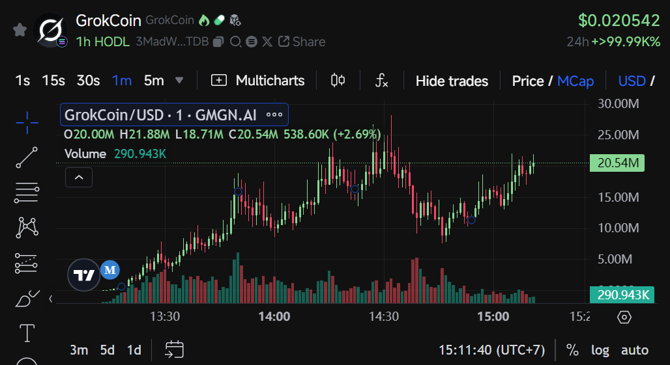Click the green pill icon beside GrokCoin

point(219,20)
